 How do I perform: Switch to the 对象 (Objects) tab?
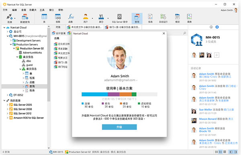(x=58, y=27)
